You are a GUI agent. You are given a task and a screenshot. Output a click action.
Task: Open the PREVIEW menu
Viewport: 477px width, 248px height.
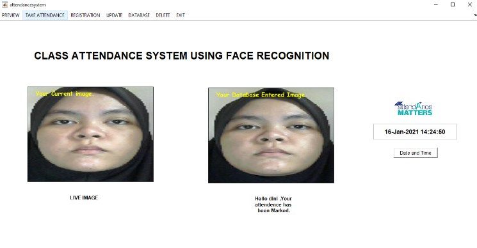[x=11, y=15]
